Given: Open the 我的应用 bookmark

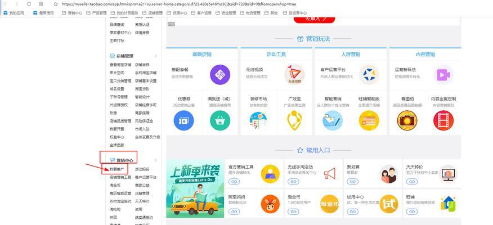Looking at the screenshot, I should (14, 13).
